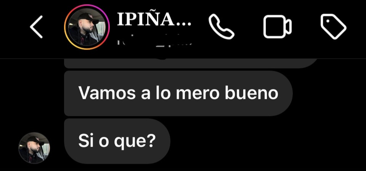Tap the camcorder icon in the chat header

coord(277,27)
